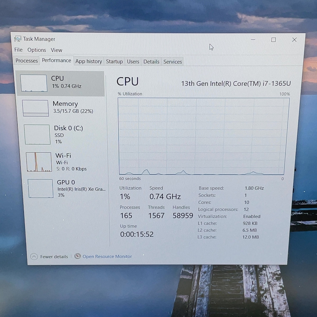Viewport: 317px width, 317px height.
Task: Click the Speed value '0.74 GHz'
Action: 165,197
